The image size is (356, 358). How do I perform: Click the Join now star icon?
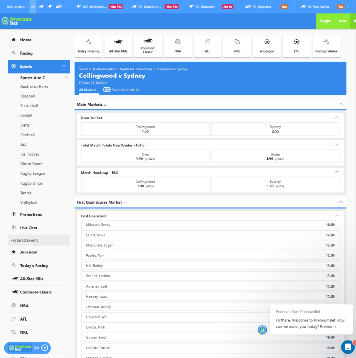[13, 252]
